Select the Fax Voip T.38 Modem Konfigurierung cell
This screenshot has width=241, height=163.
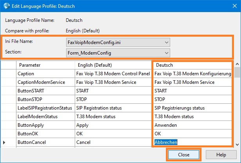192,74
